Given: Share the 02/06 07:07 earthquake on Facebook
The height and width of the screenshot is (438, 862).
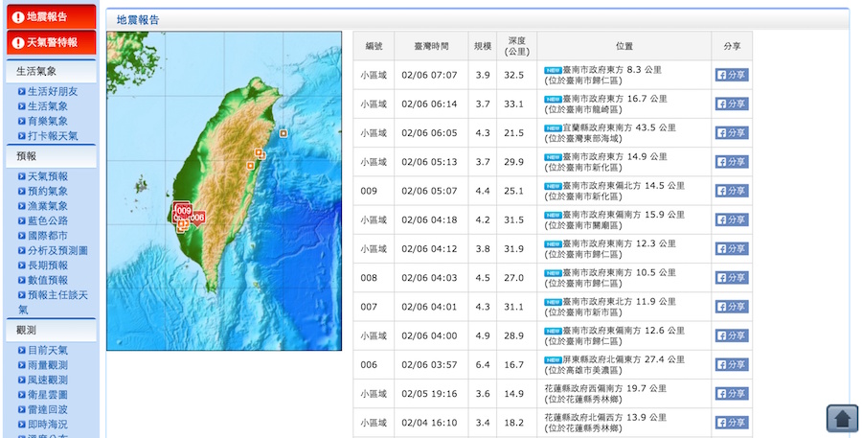Looking at the screenshot, I should click(x=732, y=75).
